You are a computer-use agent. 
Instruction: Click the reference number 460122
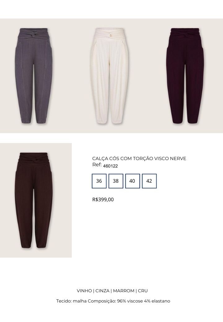click(x=111, y=166)
